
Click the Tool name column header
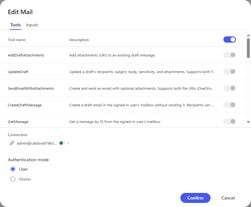17,40
